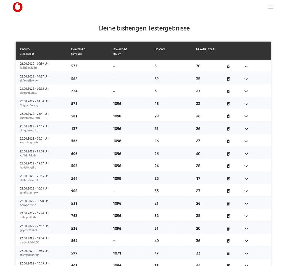The image size is (284, 266).
Task: Delete test result hd6yftxtgt9b
Action: (x=228, y=166)
